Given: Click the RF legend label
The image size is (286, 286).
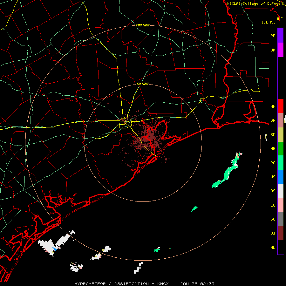Looking at the screenshot, I should [273, 36].
